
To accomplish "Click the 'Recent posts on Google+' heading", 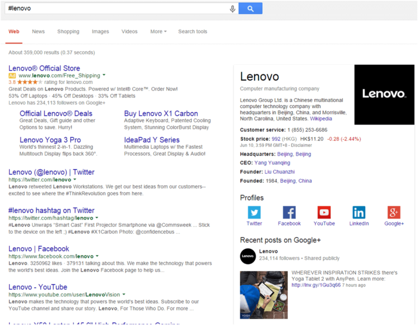I will click(x=280, y=240).
